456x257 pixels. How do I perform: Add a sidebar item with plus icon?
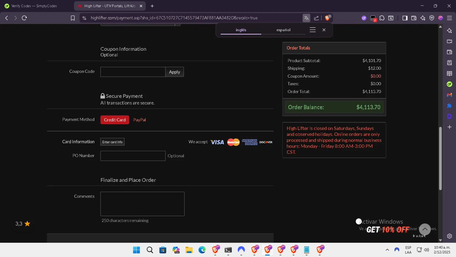(x=449, y=127)
